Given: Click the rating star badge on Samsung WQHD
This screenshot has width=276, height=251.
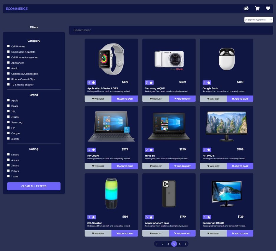Looking at the screenshot, I should pyautogui.click(x=149, y=82).
